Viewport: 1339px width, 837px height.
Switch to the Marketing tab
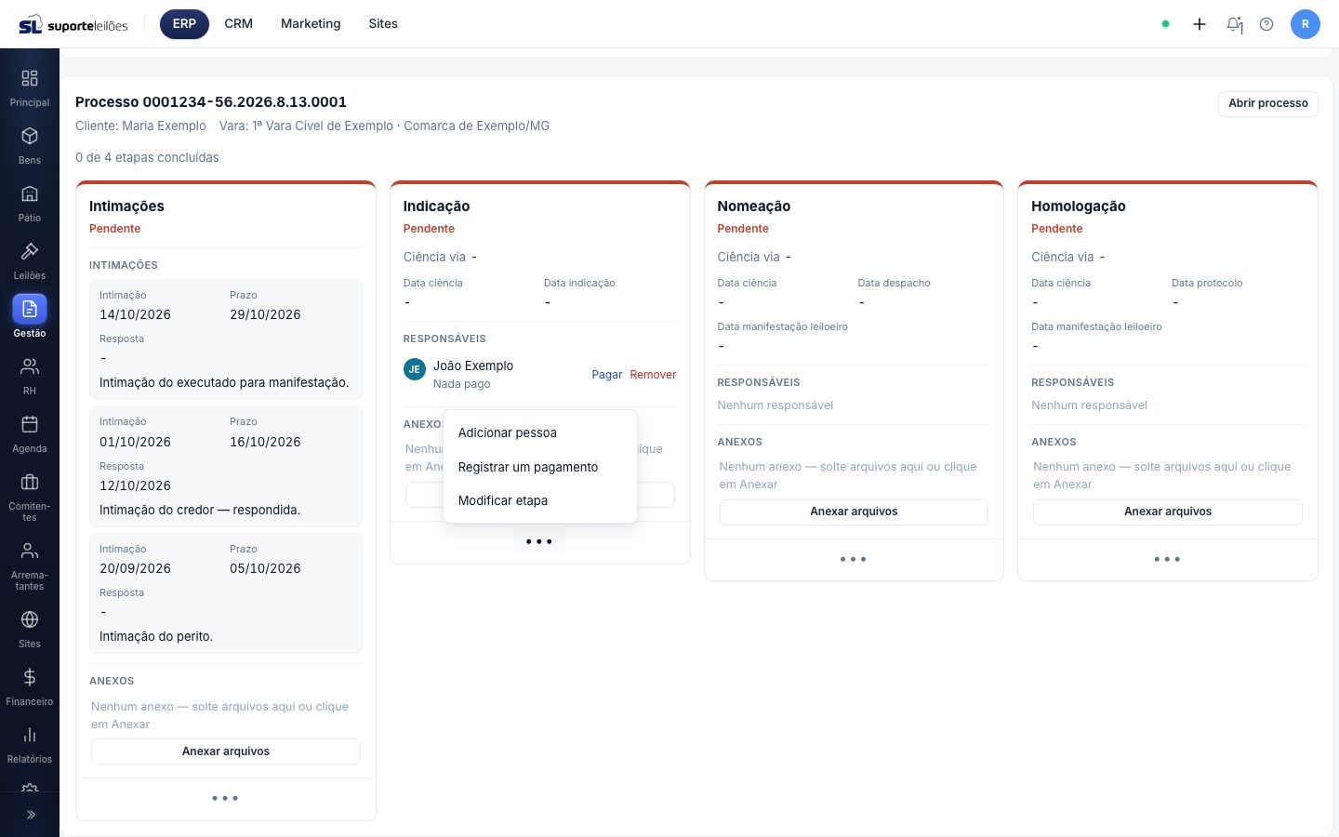click(311, 24)
